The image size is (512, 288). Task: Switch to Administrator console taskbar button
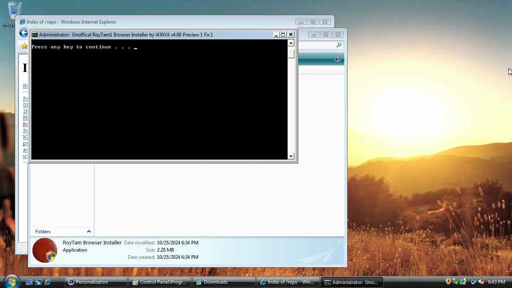coord(352,282)
